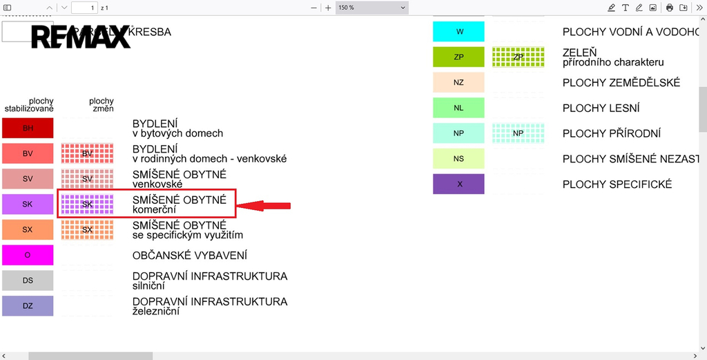The image size is (707, 360).
Task: Toggle the PDF sidebar panel
Action: coord(8,8)
